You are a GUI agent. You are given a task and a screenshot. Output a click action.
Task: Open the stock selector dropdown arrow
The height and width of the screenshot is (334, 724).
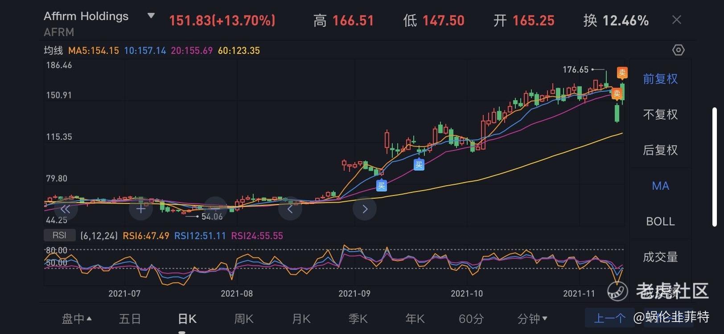pyautogui.click(x=151, y=16)
